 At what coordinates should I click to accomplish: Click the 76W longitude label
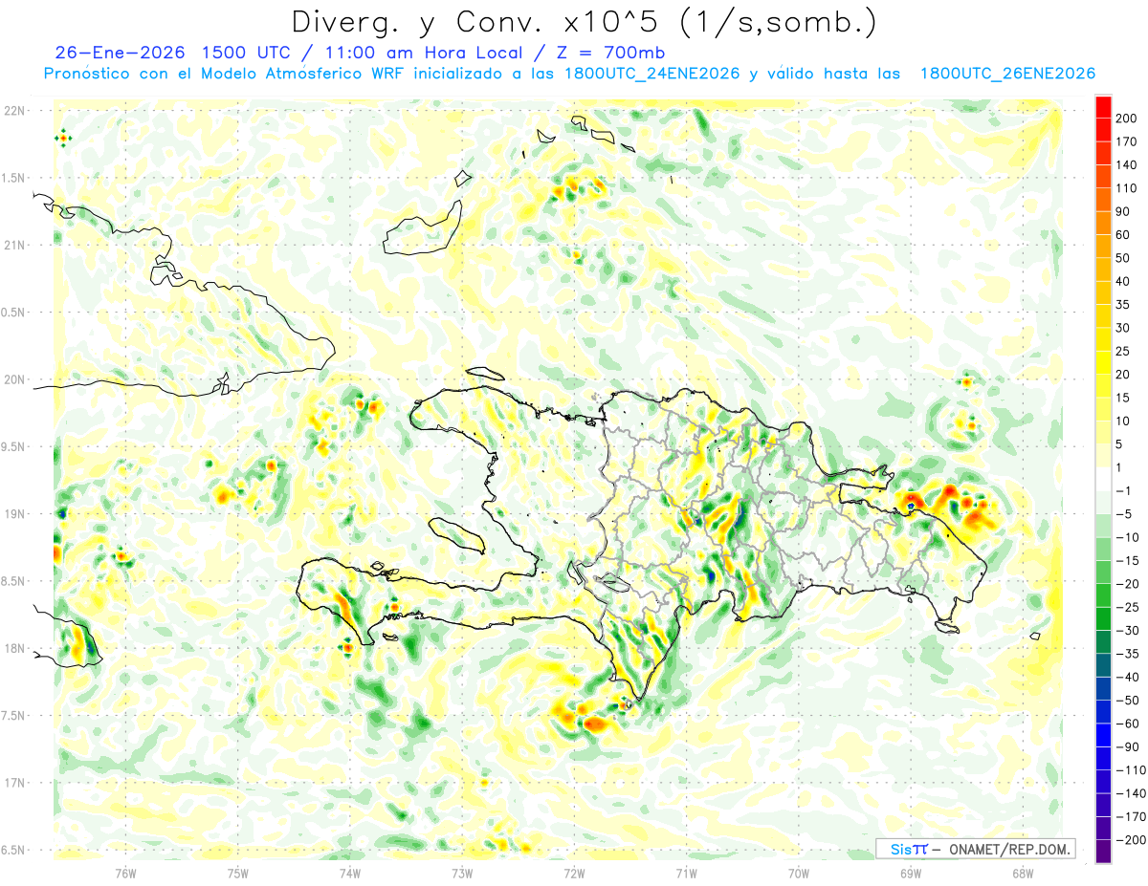126,874
